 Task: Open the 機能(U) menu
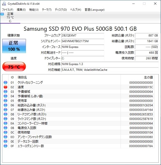[34, 10]
